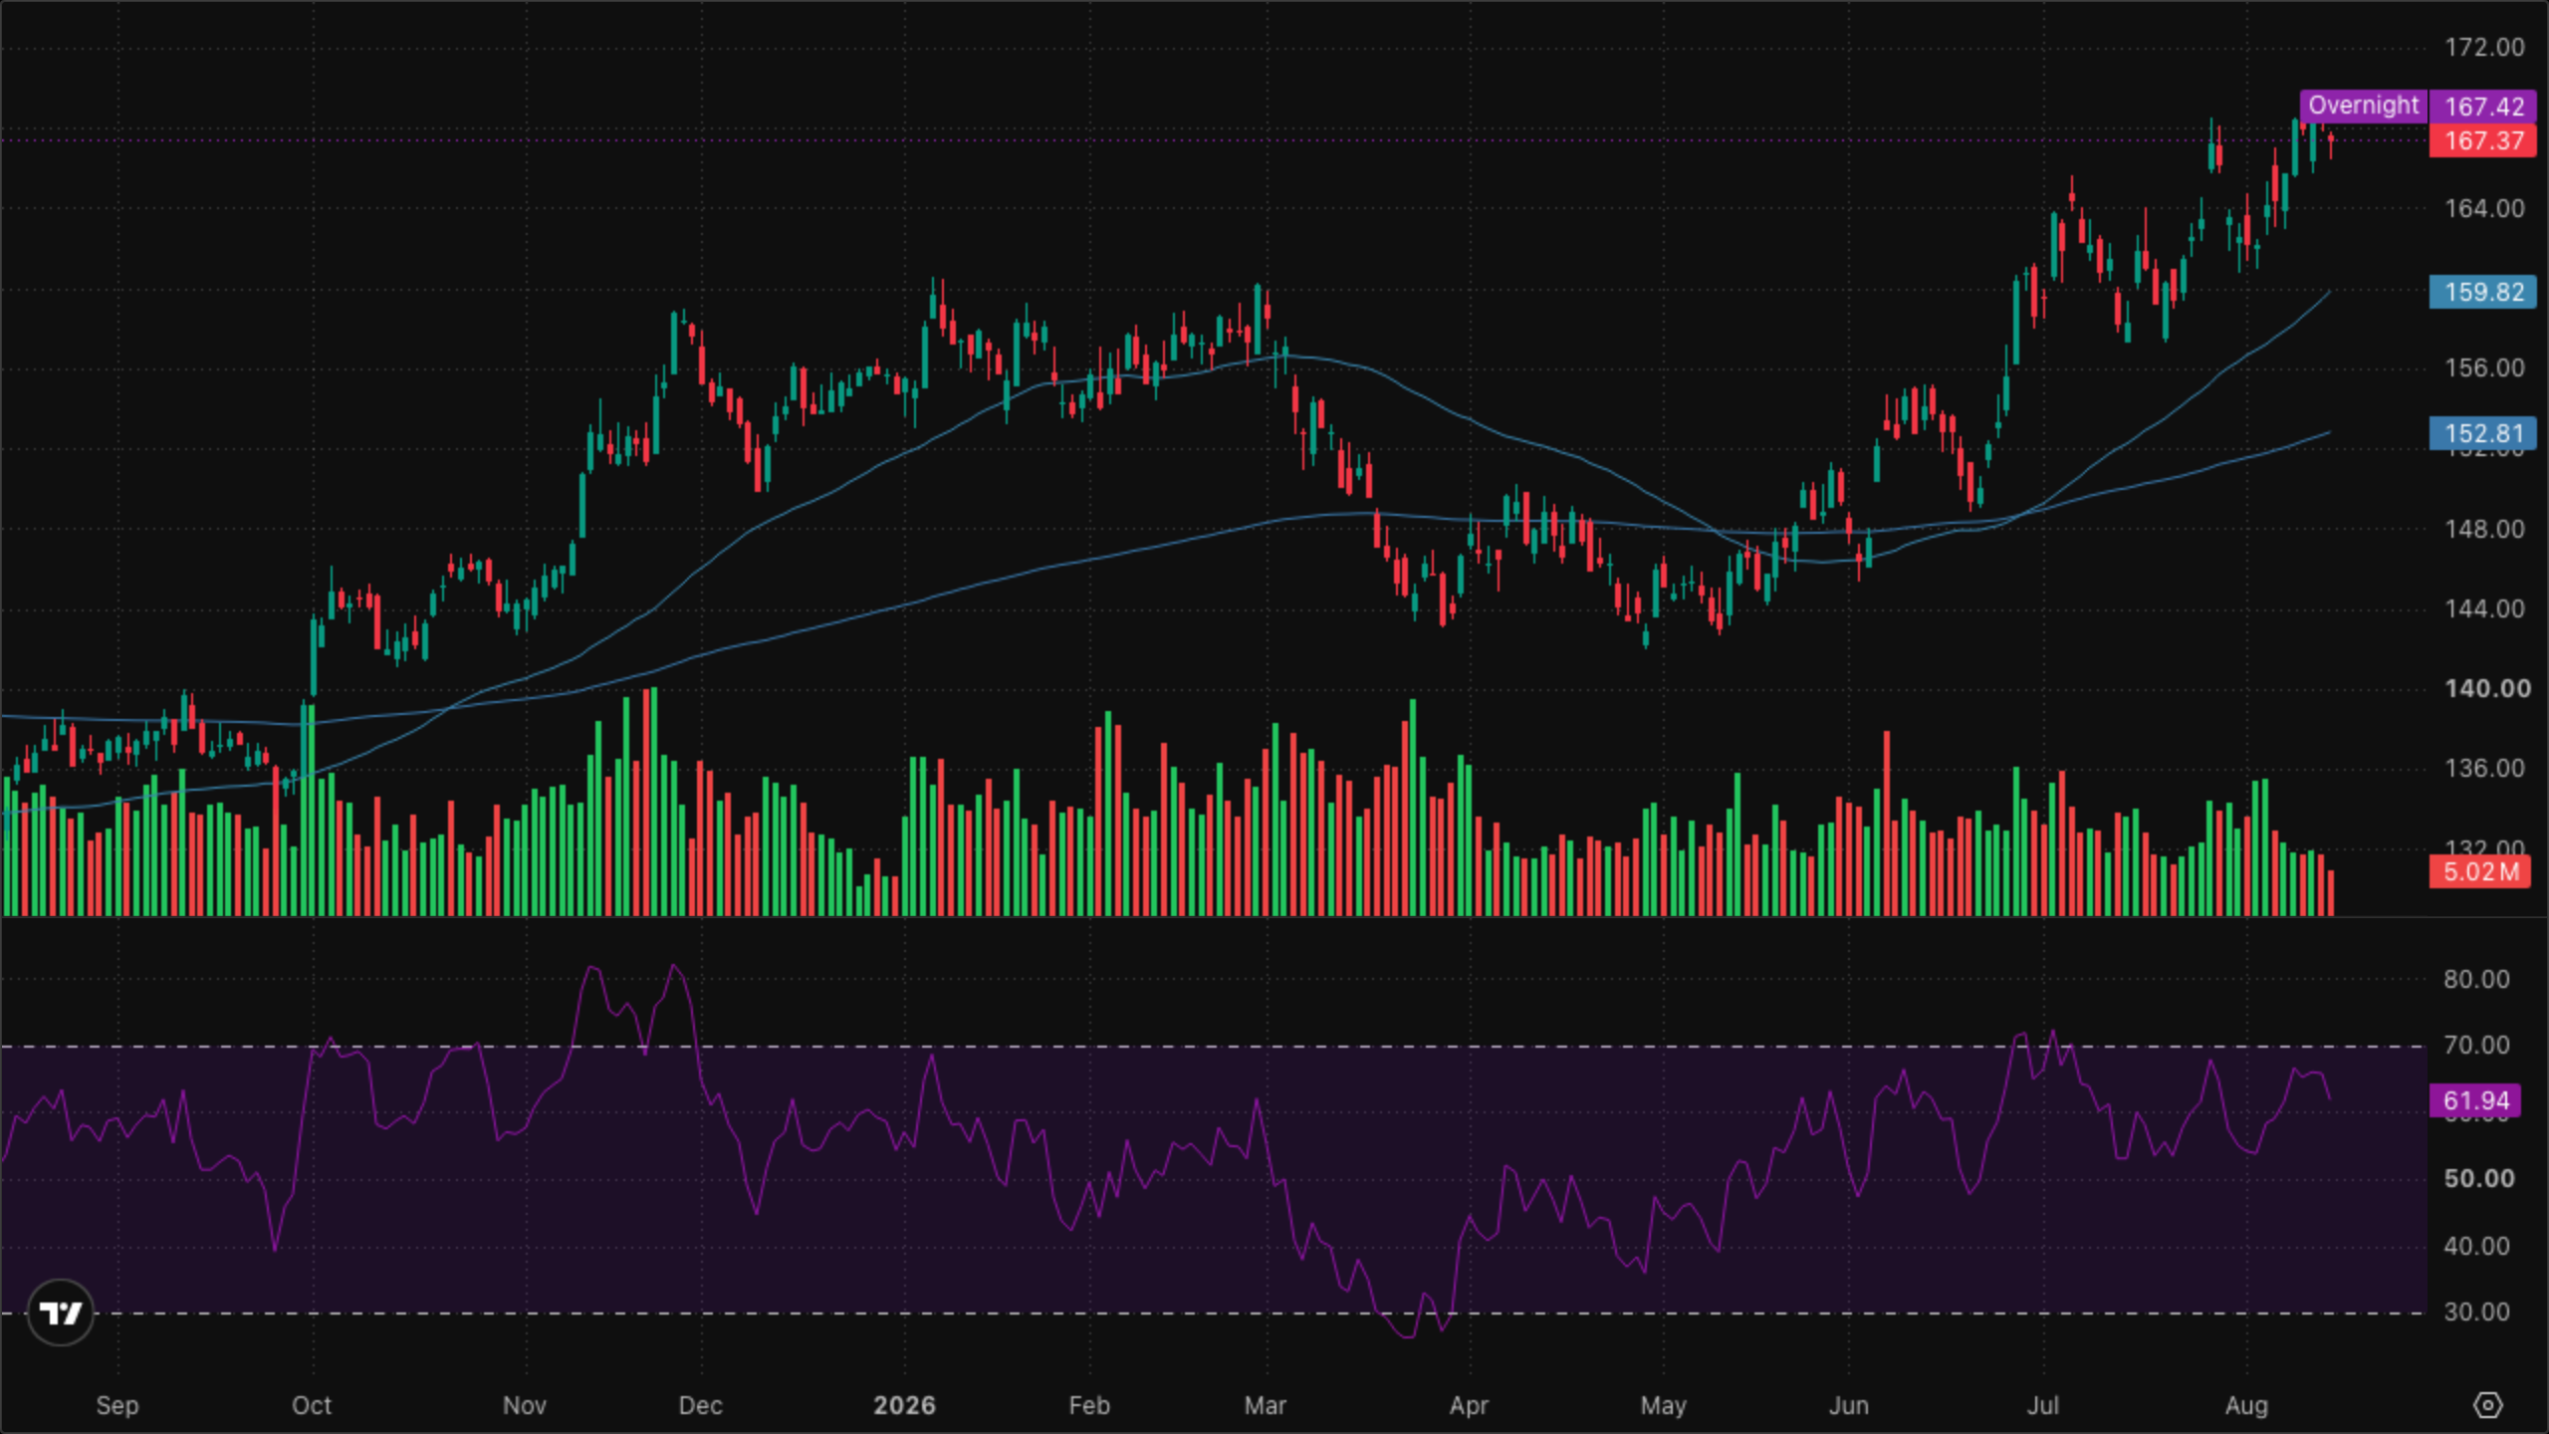Select the Sep label on time axis
This screenshot has width=2549, height=1434.
click(x=117, y=1406)
